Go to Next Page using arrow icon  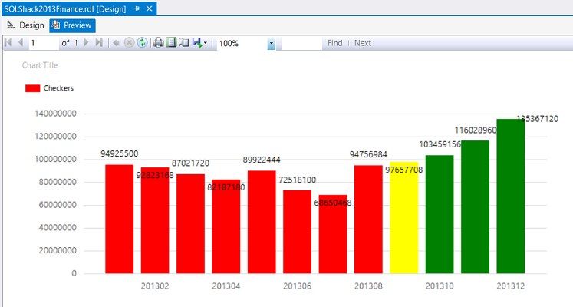click(x=87, y=43)
